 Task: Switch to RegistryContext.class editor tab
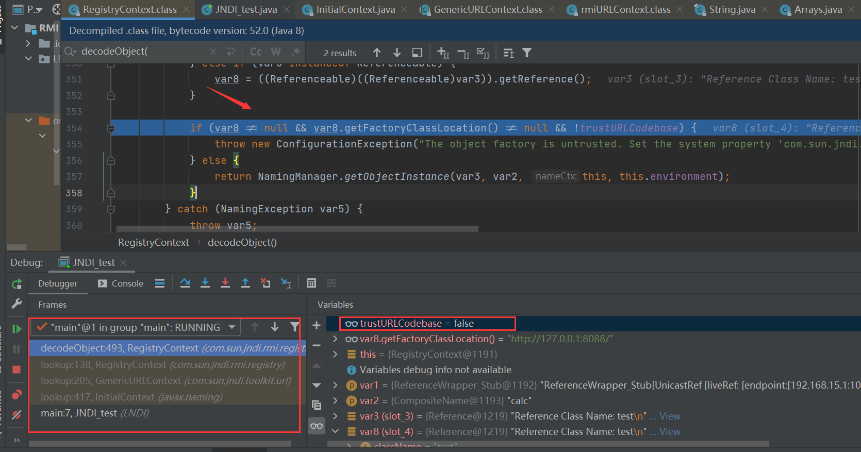click(129, 9)
